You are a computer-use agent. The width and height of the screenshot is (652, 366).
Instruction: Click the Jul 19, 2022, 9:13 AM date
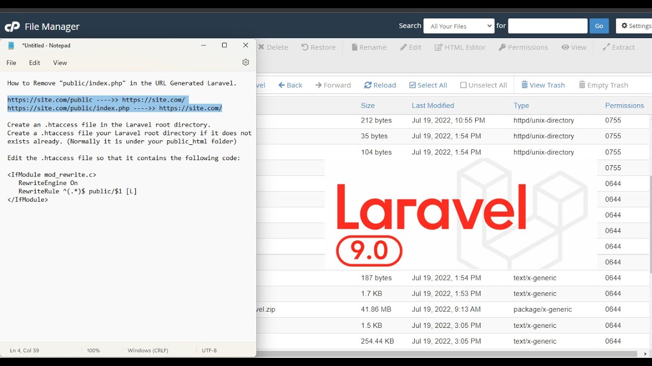pos(446,309)
